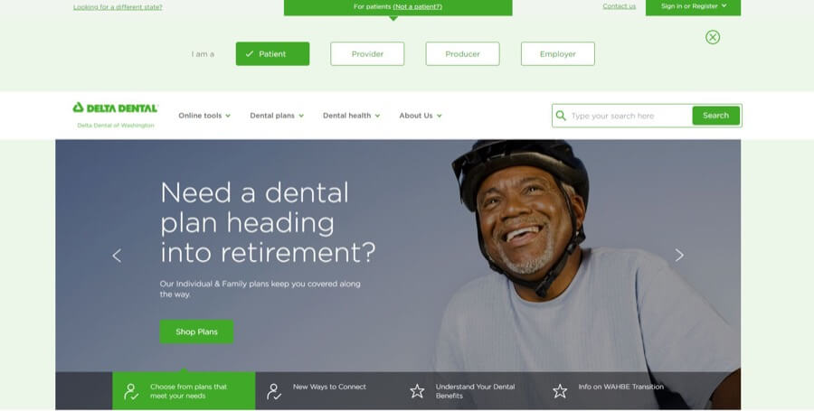Screen dimensions: 814x411
Task: Select the Patient user type
Action: tap(272, 54)
